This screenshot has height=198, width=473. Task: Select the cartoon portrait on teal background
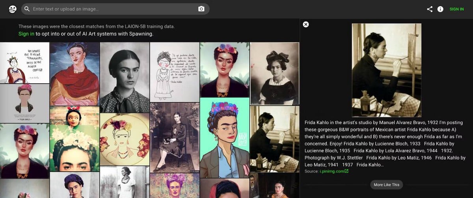point(225,137)
